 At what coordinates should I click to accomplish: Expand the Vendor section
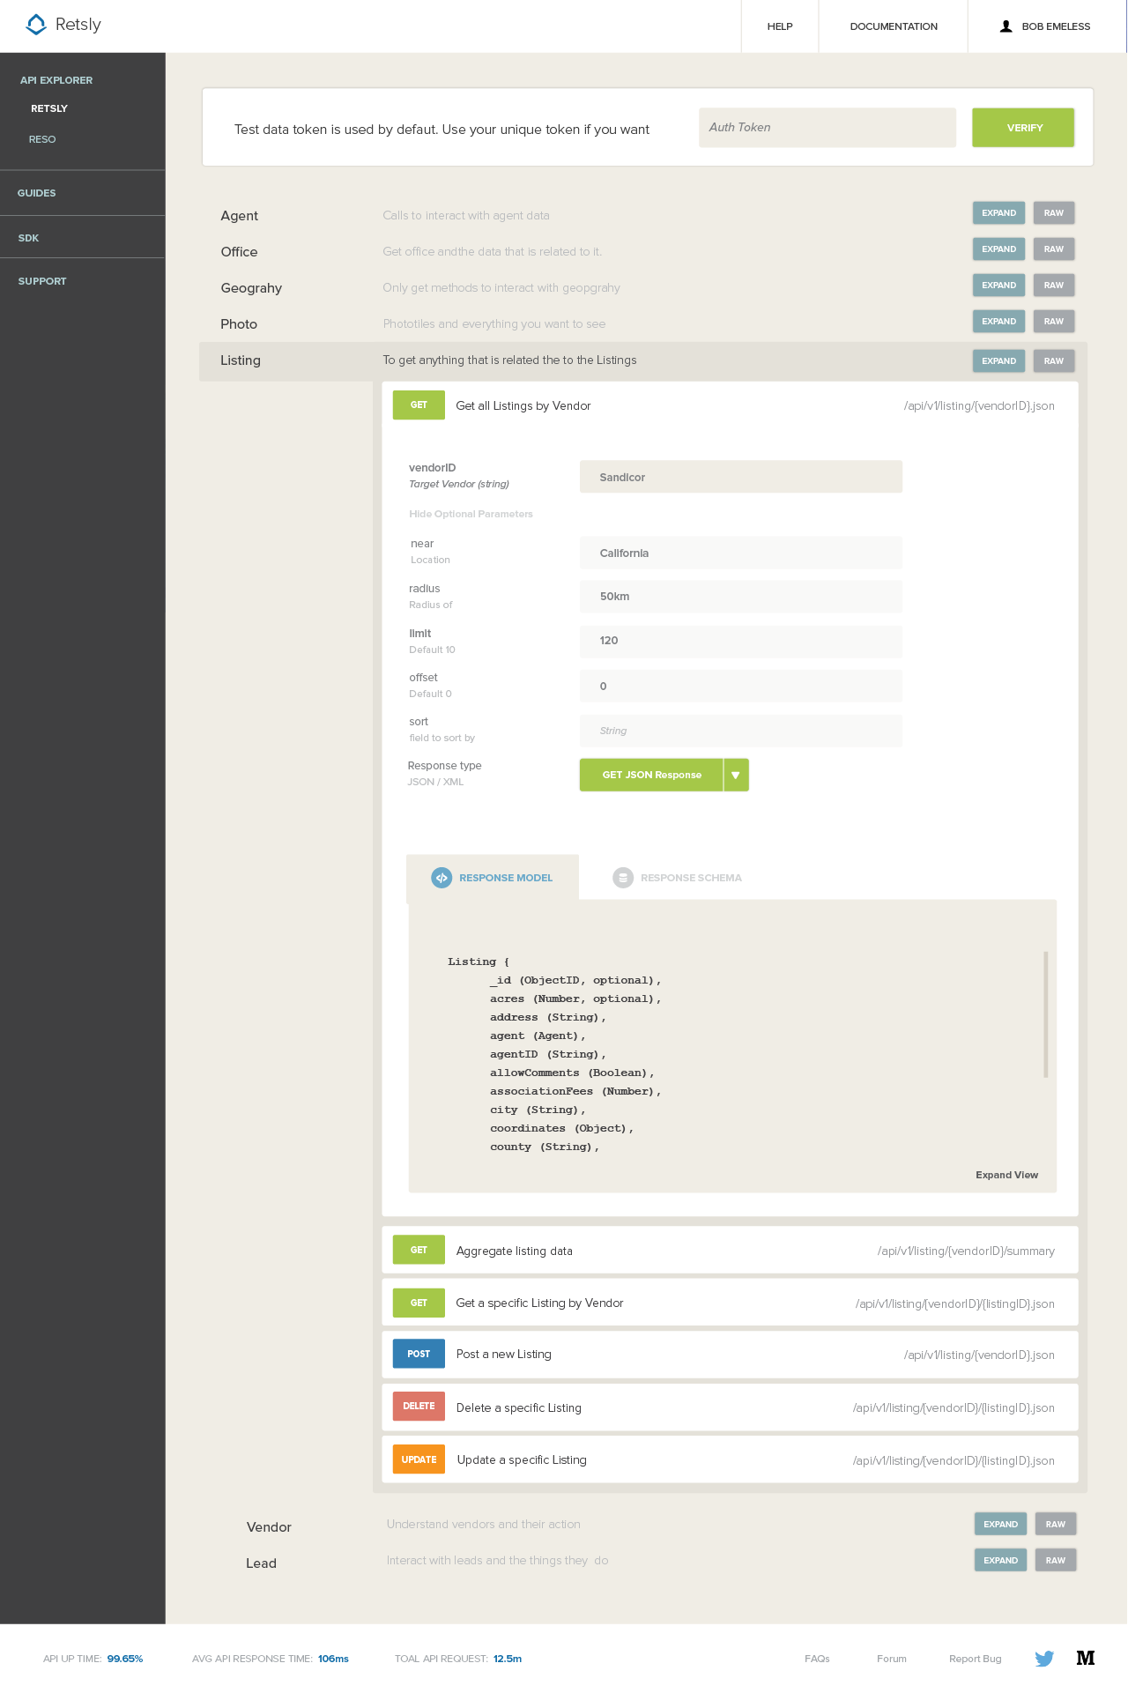point(1000,1525)
